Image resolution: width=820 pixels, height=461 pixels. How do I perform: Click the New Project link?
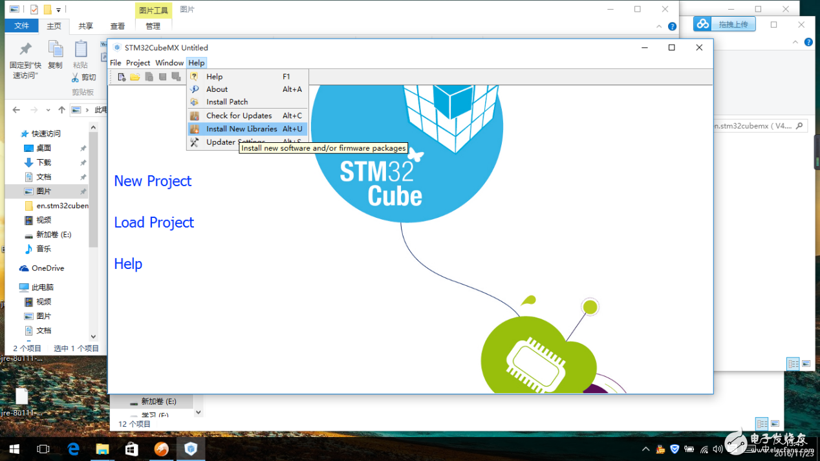pyautogui.click(x=153, y=181)
